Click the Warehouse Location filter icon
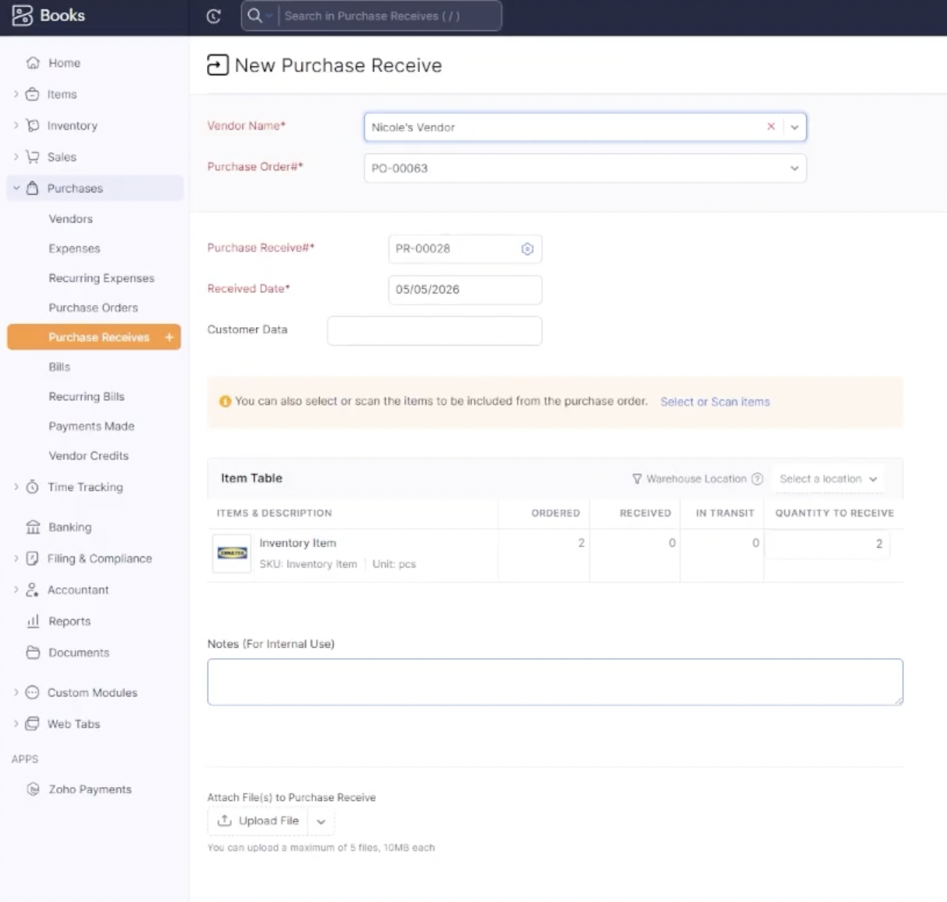 click(x=637, y=479)
